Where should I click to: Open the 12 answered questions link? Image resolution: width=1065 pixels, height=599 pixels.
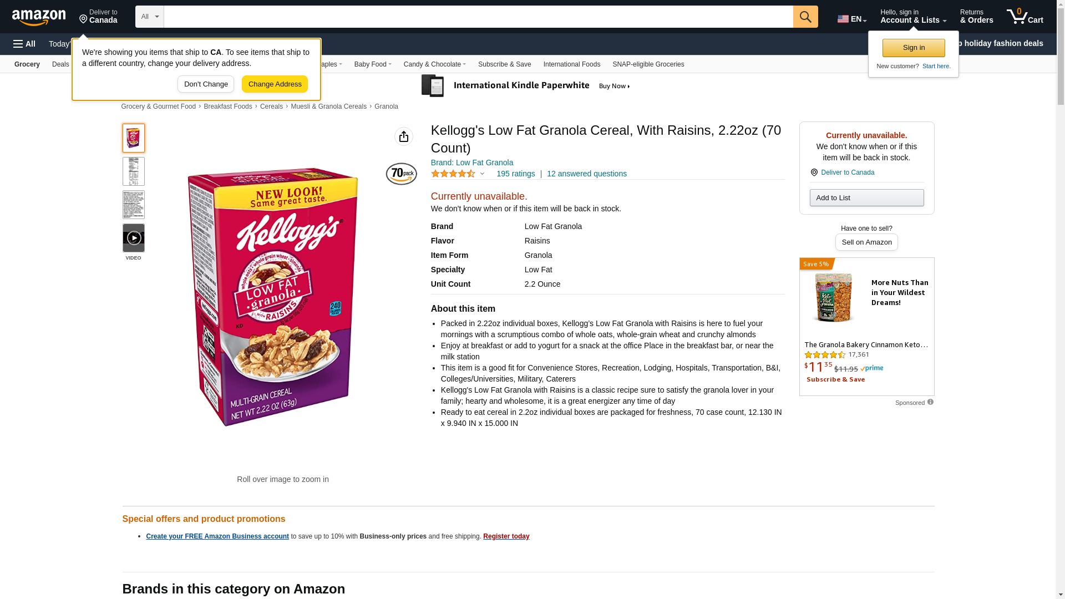click(x=586, y=174)
